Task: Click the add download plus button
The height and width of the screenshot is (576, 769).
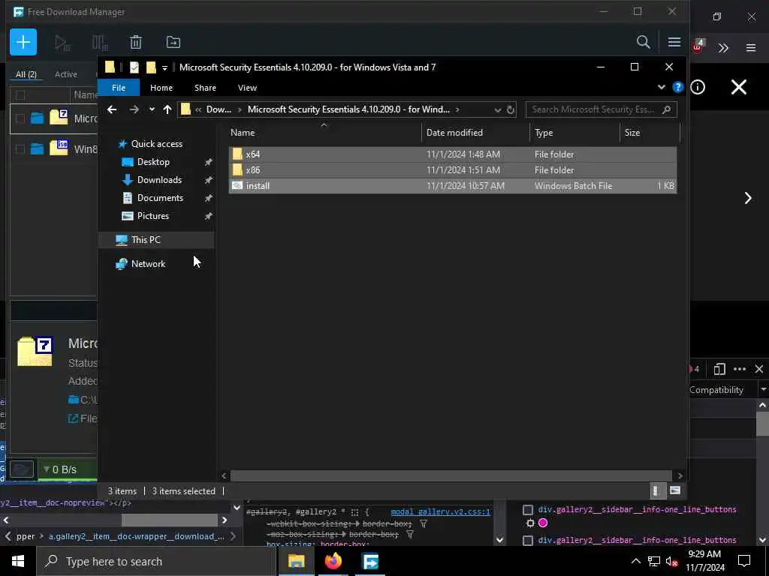Action: pos(23,42)
